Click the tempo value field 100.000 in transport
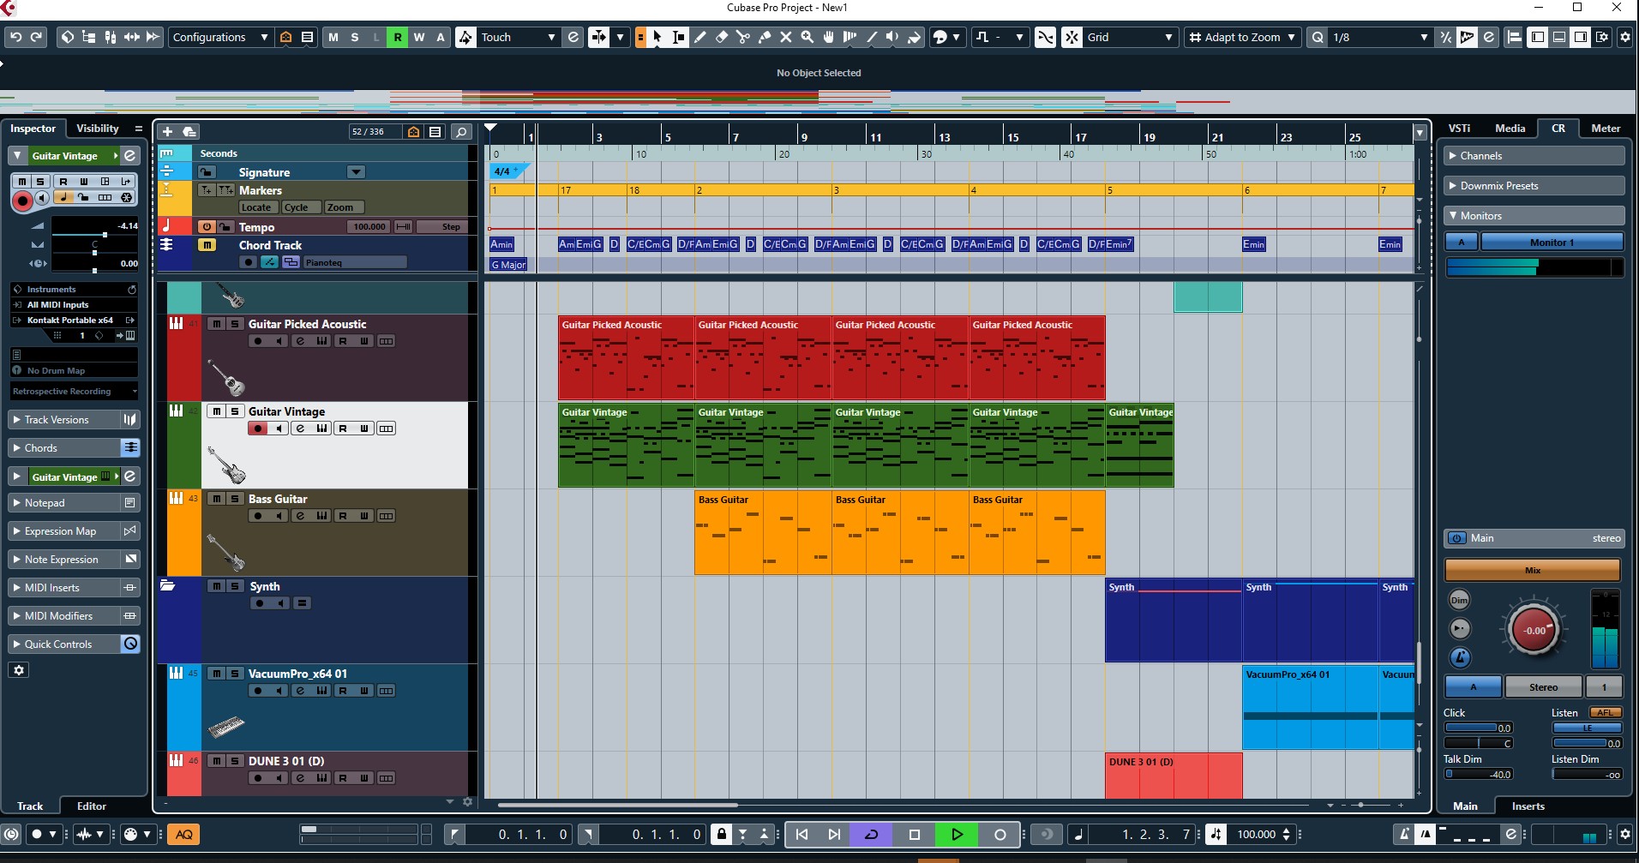The width and height of the screenshot is (1639, 863). point(1257,834)
